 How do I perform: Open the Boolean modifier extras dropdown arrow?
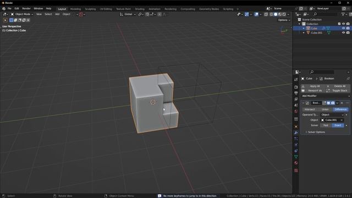pyautogui.click(x=337, y=103)
